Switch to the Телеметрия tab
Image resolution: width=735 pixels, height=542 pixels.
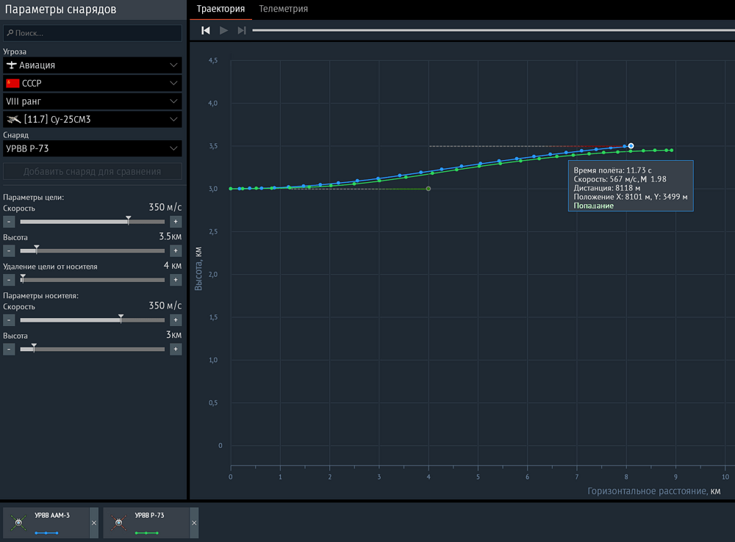click(x=284, y=9)
